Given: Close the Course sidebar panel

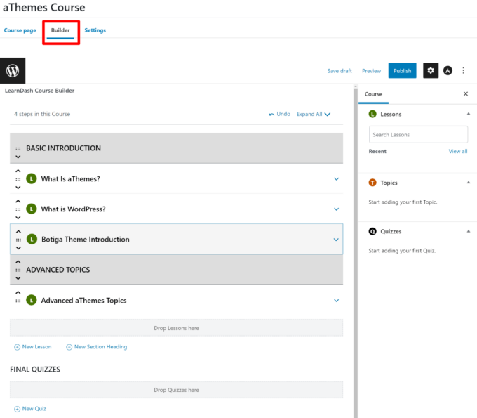Looking at the screenshot, I should click(x=466, y=94).
